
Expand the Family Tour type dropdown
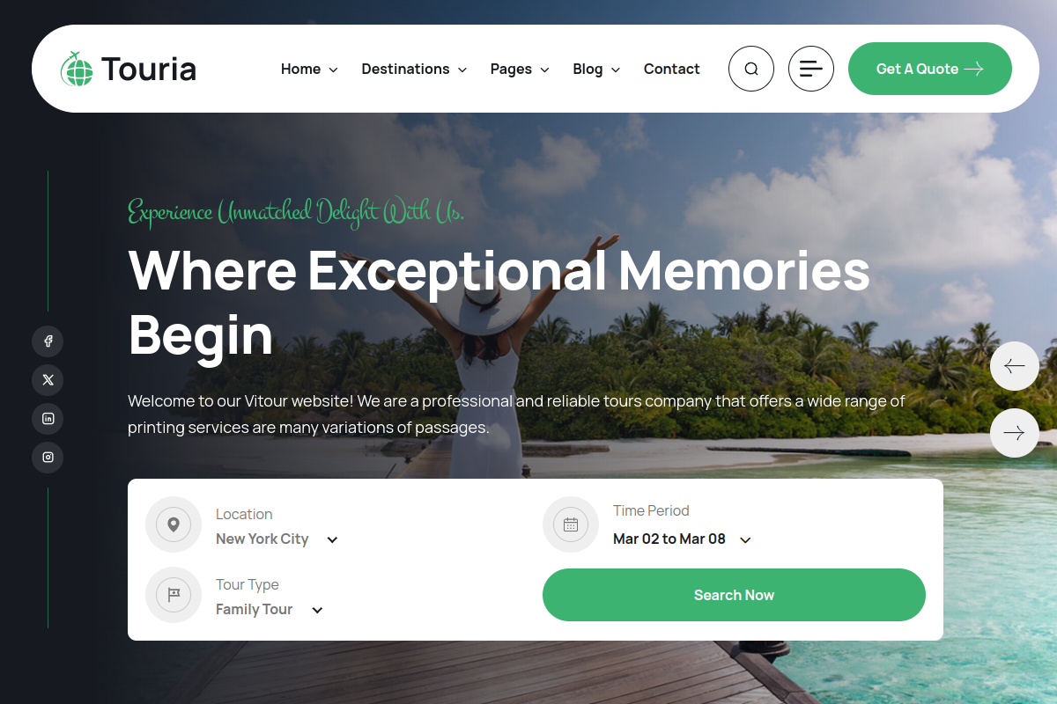pos(270,610)
